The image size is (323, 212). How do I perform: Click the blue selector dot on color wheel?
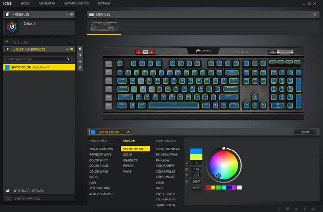[218, 175]
